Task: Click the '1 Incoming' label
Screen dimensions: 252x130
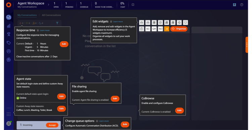Action: tap(26, 125)
